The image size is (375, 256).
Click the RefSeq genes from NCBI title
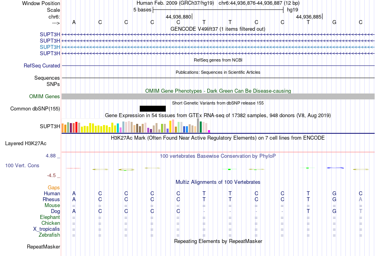[x=218, y=60]
